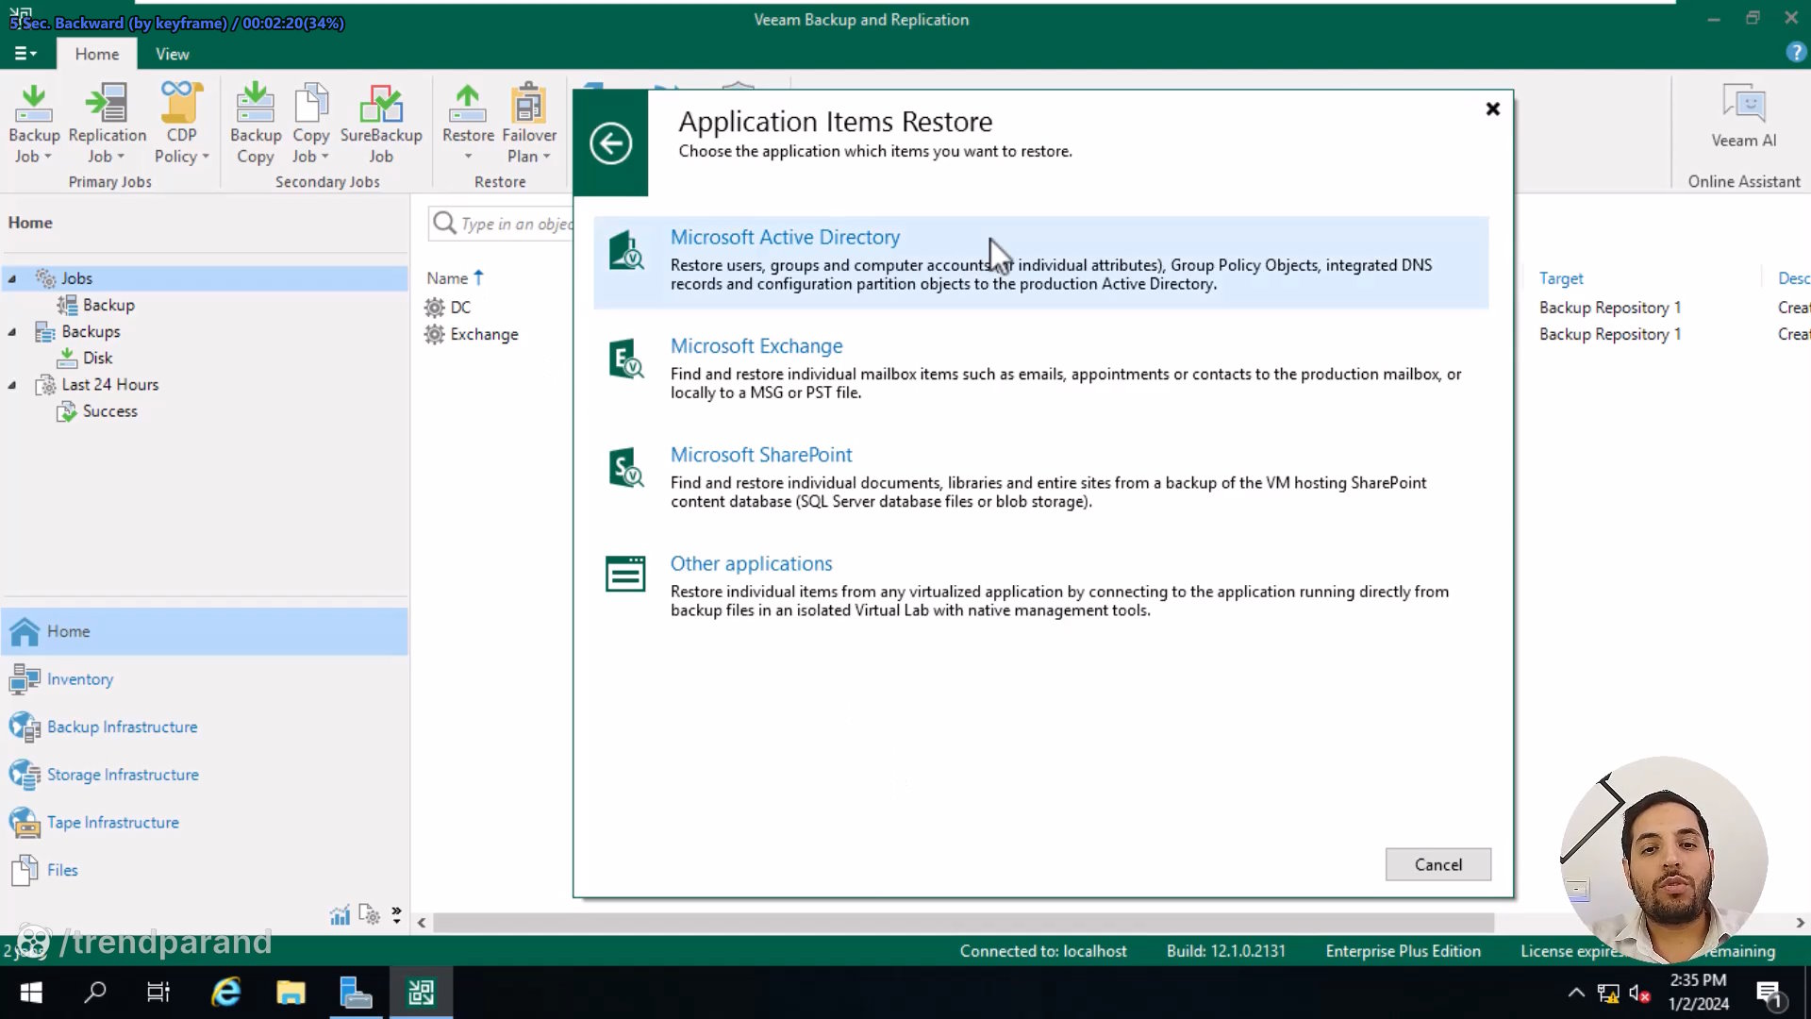Click the Microsoft SharePoint link
Screen dimensions: 1811x1019
click(x=761, y=455)
